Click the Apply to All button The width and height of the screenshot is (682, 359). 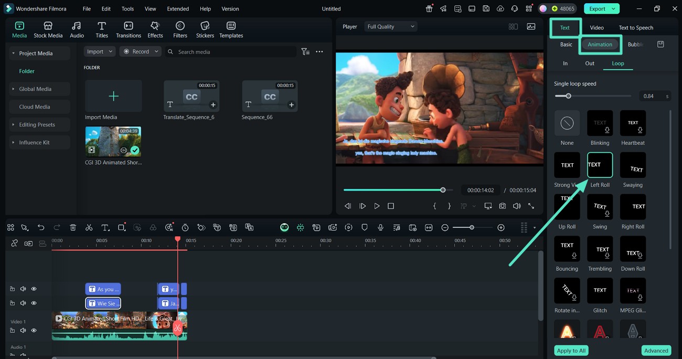pyautogui.click(x=571, y=351)
